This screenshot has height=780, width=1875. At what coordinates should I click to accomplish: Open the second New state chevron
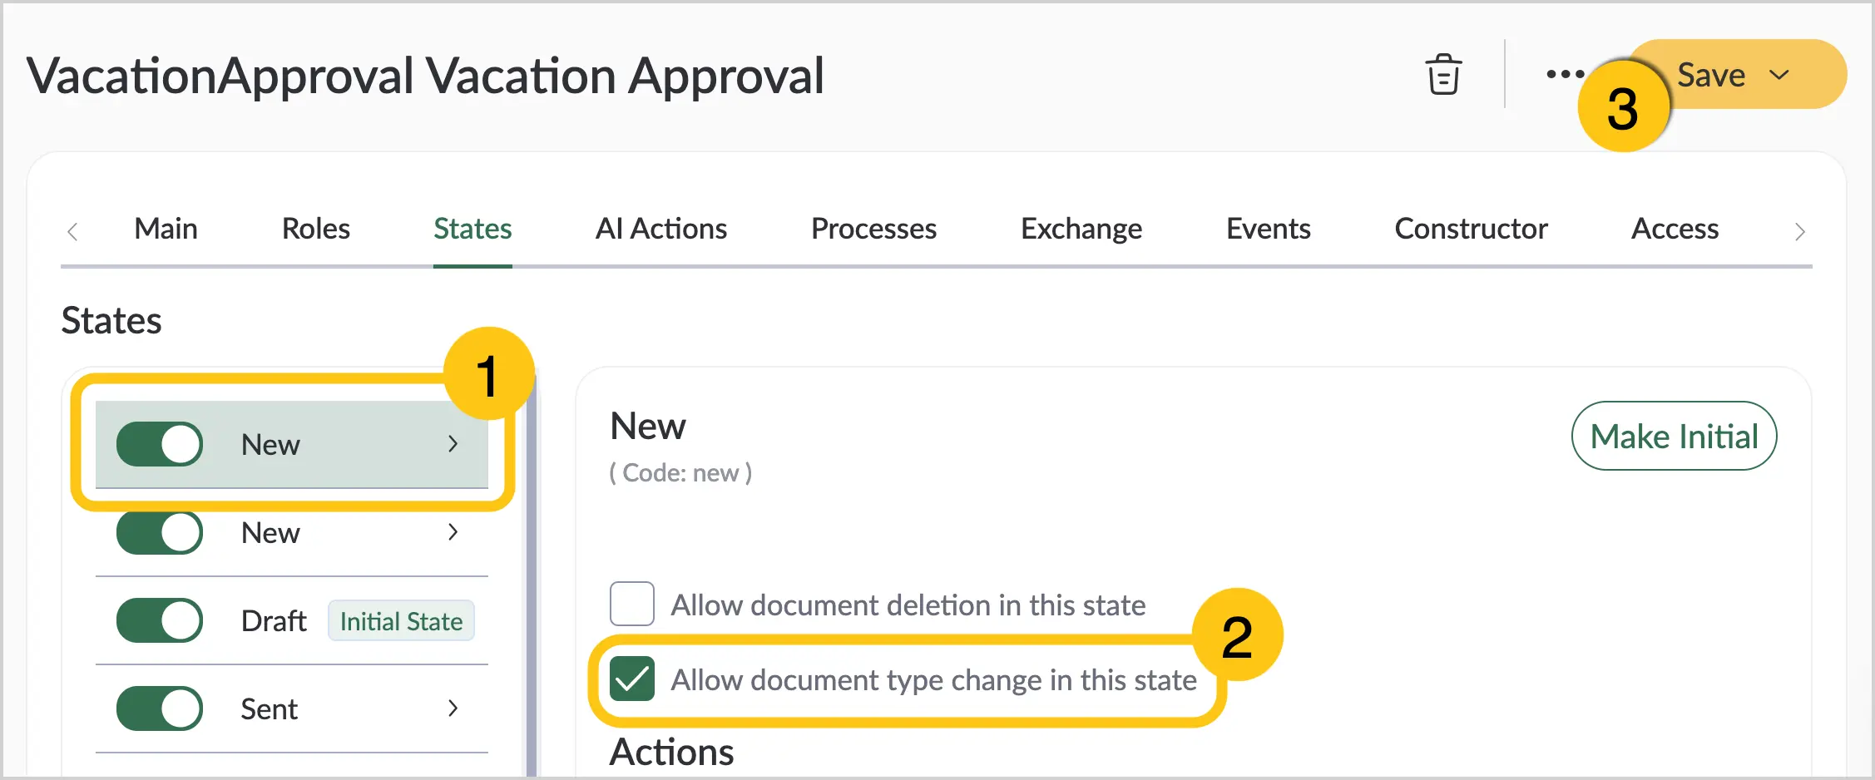(453, 532)
